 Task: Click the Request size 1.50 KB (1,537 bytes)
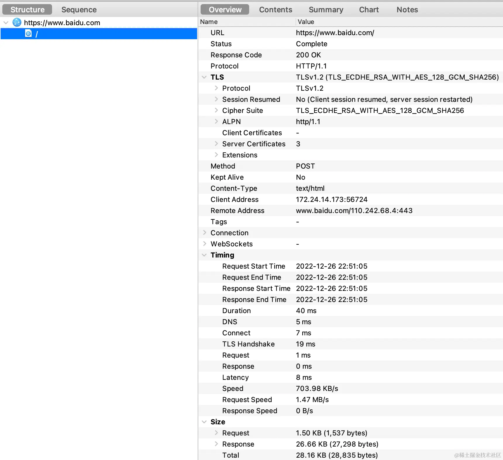tap(332, 433)
